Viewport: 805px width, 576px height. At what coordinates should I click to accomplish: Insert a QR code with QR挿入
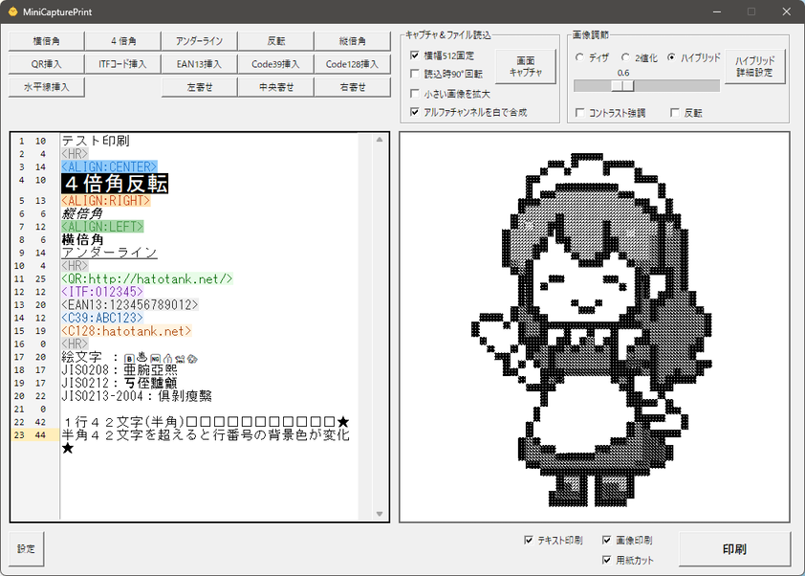click(x=46, y=64)
